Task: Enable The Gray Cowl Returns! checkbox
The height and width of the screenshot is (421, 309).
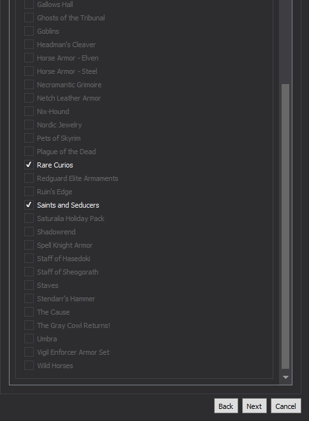Action: (x=29, y=325)
